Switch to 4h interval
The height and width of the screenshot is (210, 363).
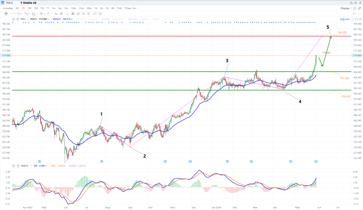(113, 8)
